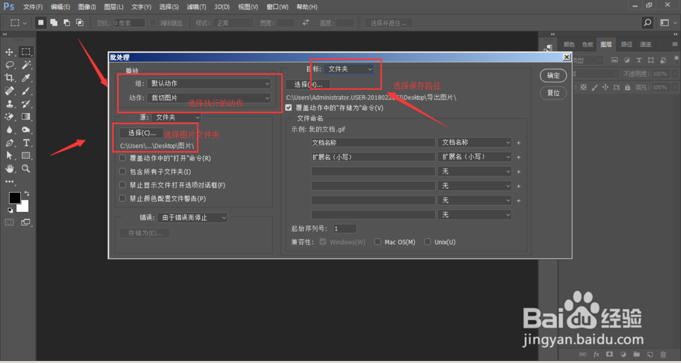Image resolution: width=681 pixels, height=363 pixels.
Task: Select the Magic Wand tool
Action: 26,65
